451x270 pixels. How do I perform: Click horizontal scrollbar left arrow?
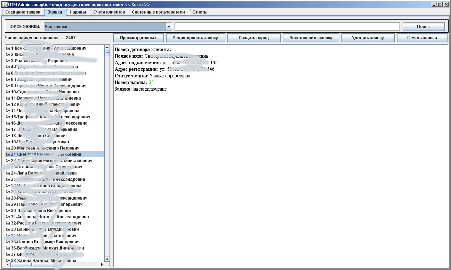(x=8, y=264)
